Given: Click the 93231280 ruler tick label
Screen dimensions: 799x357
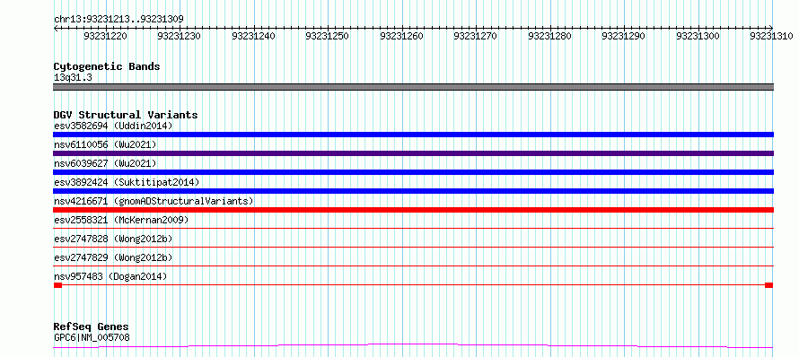Looking at the screenshot, I should click(x=549, y=36).
